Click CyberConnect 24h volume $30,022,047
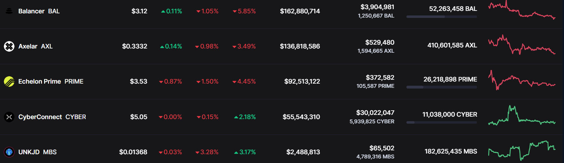The width and height of the screenshot is (564, 163). [375, 113]
